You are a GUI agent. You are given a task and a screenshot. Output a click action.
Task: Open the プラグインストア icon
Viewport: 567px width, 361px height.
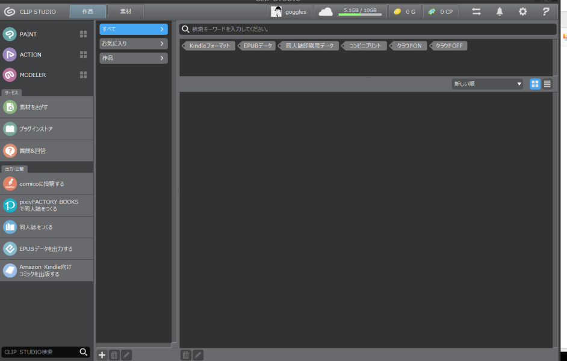(10, 129)
